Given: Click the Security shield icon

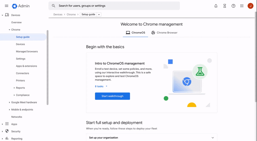Looking at the screenshot, I should click(x=7, y=131).
